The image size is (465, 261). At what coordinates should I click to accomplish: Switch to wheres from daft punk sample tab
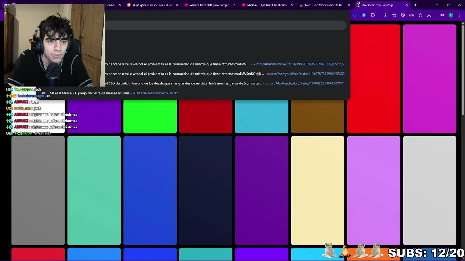click(x=210, y=5)
